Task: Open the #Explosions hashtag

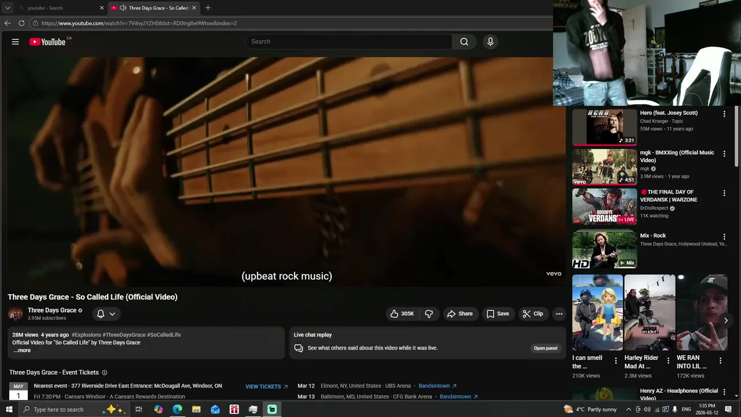Action: coord(86,335)
